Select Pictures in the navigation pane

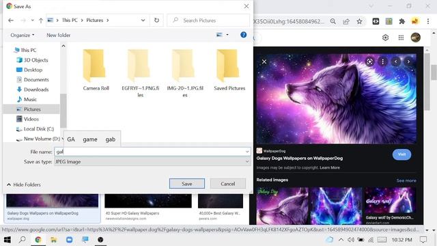(31, 109)
